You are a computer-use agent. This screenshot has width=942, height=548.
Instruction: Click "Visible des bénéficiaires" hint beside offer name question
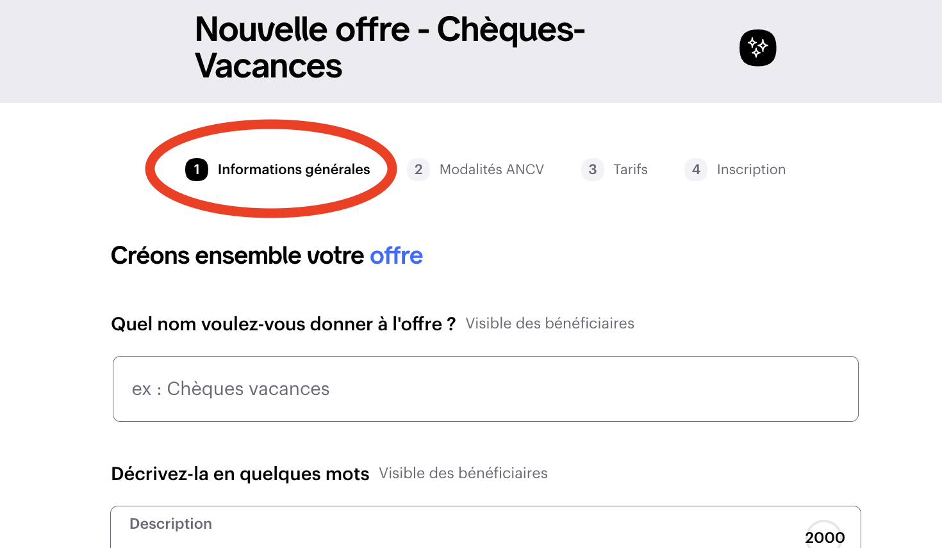550,324
